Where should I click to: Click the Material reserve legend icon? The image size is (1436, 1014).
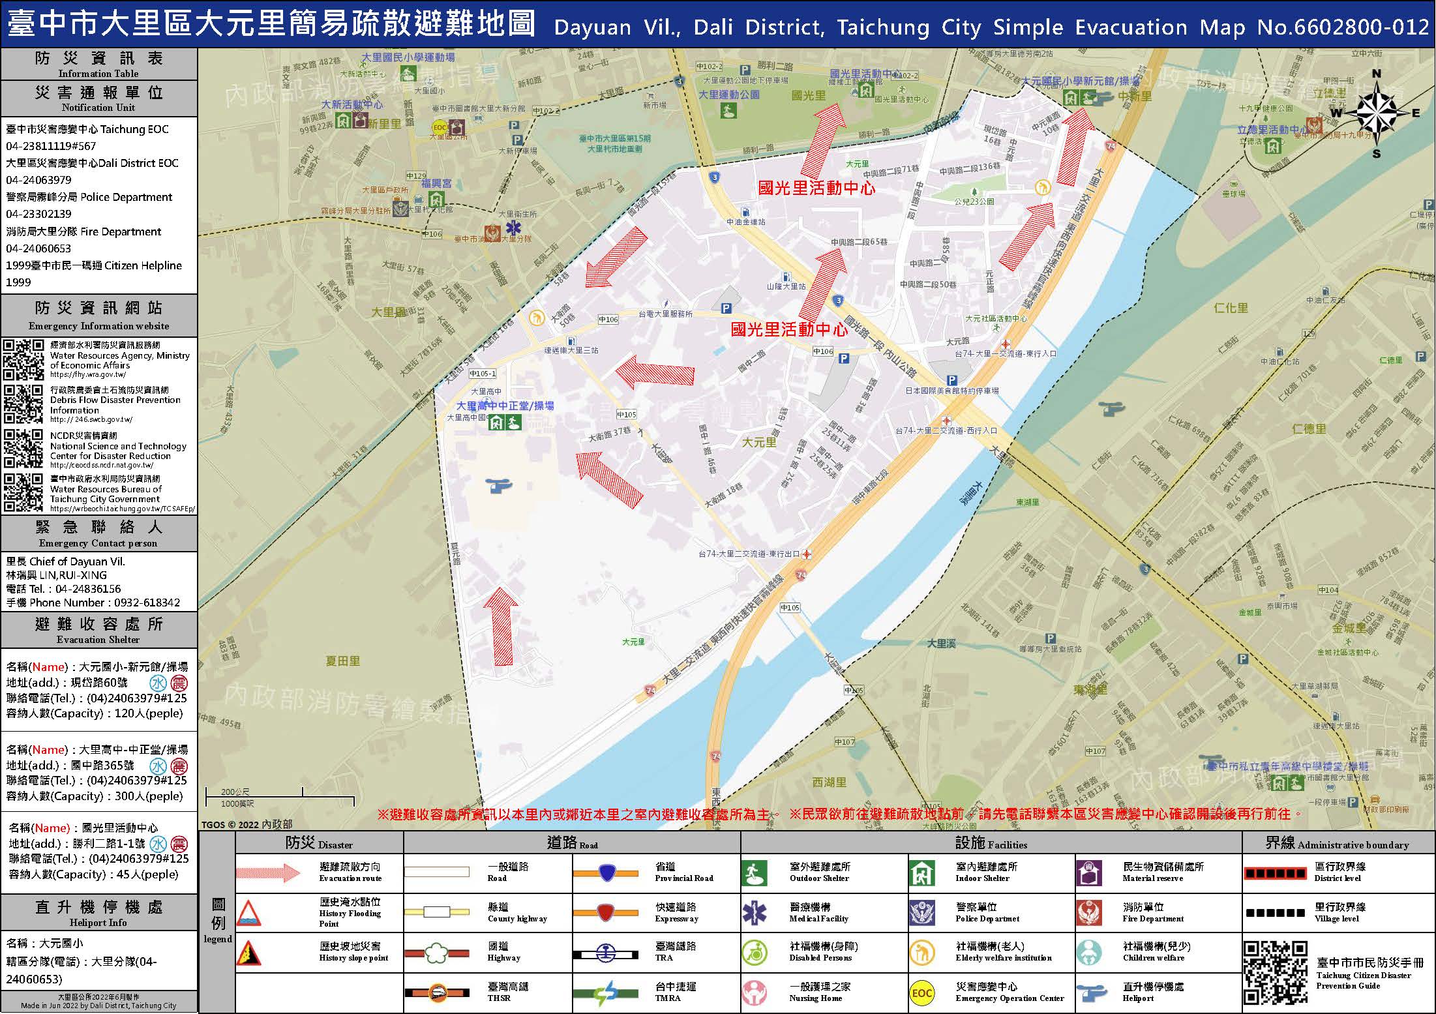click(1090, 873)
